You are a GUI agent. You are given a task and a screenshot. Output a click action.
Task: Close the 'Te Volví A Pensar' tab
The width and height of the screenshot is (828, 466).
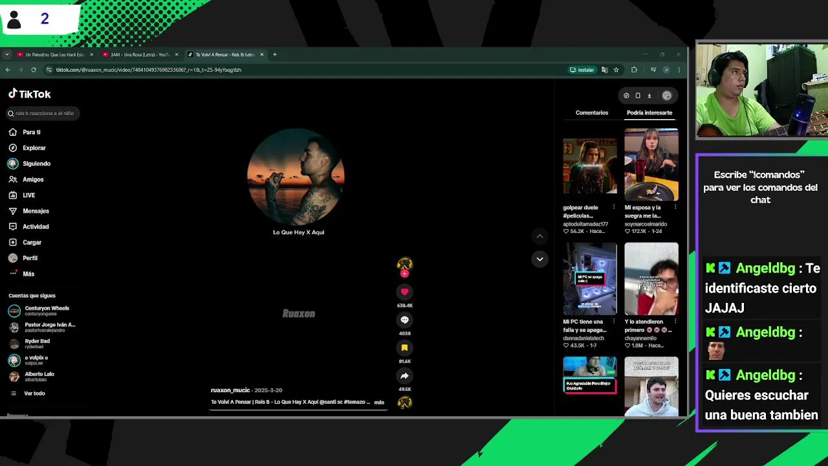point(262,54)
